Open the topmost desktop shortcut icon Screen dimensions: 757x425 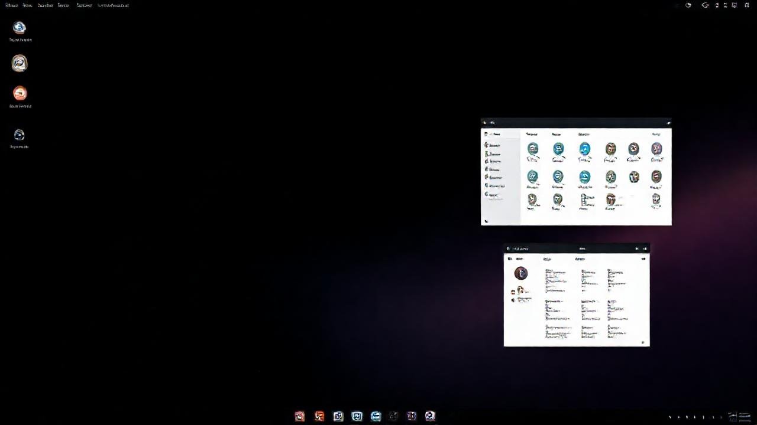20,27
